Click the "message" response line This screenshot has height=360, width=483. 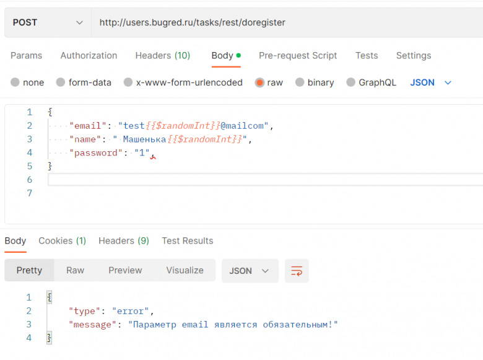[203, 325]
